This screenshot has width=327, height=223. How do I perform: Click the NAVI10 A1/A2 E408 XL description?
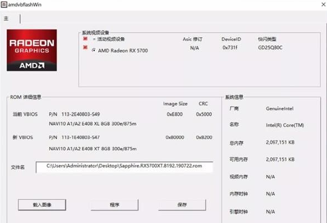point(92,124)
